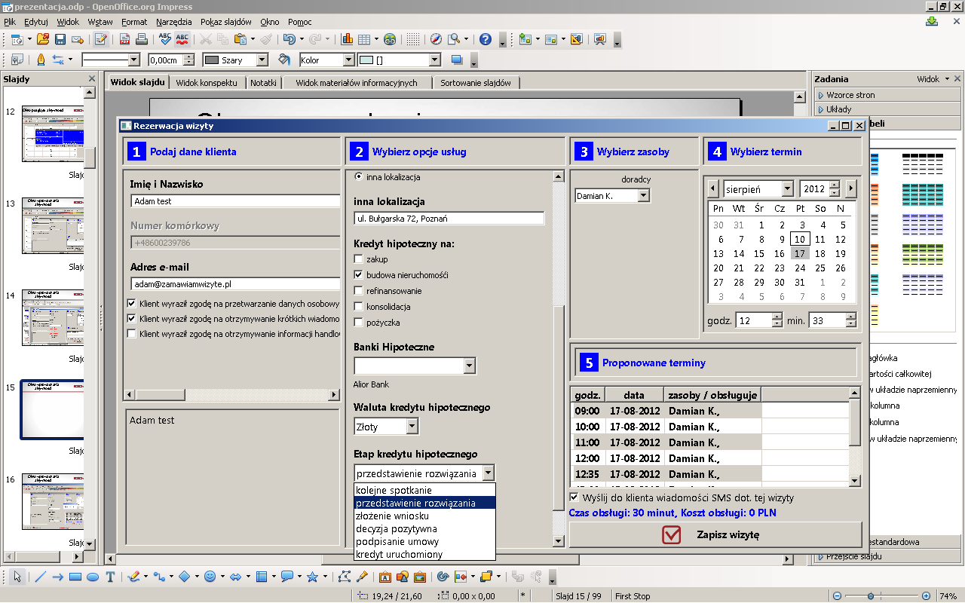This screenshot has height=603, width=965.
Task: Click the Stars shapes icon
Action: click(x=312, y=577)
